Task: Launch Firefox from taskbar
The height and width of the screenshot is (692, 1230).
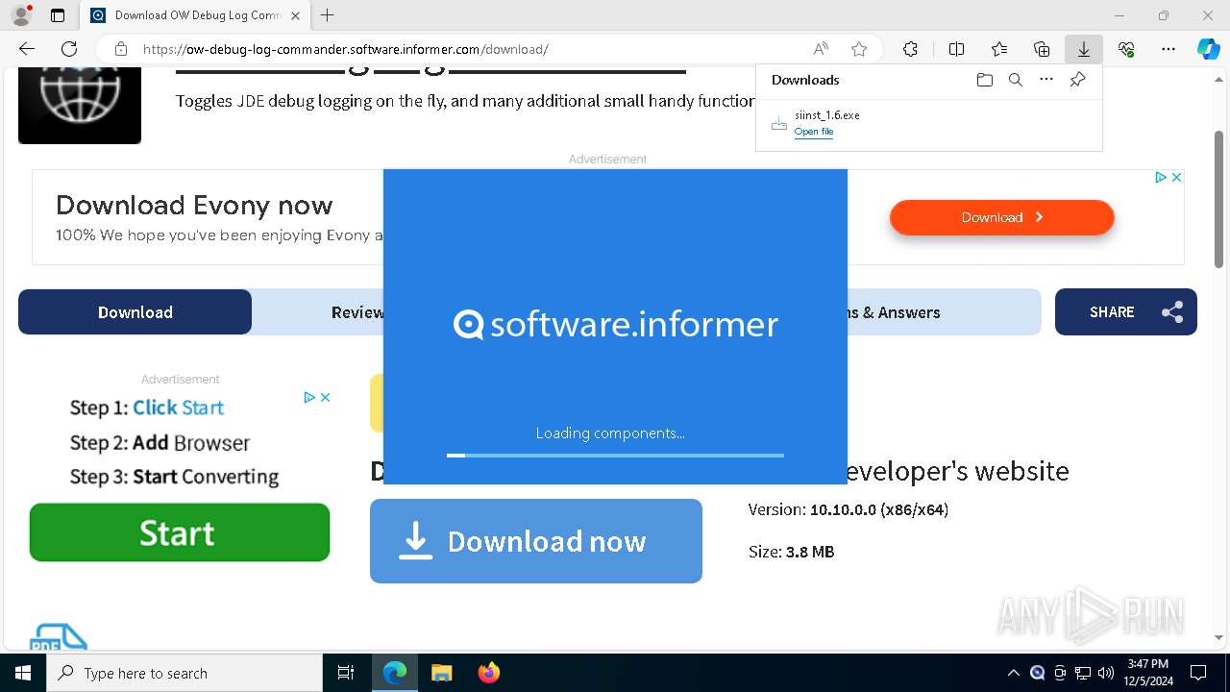Action: click(488, 673)
